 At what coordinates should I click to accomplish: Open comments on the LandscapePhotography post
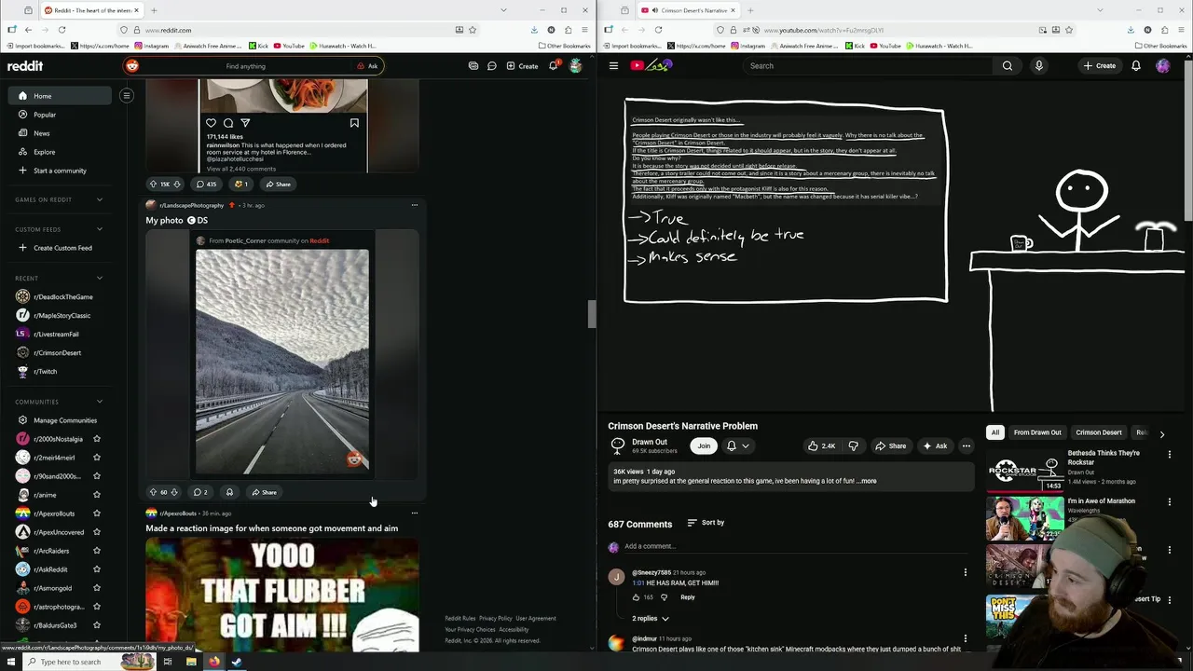click(x=200, y=492)
